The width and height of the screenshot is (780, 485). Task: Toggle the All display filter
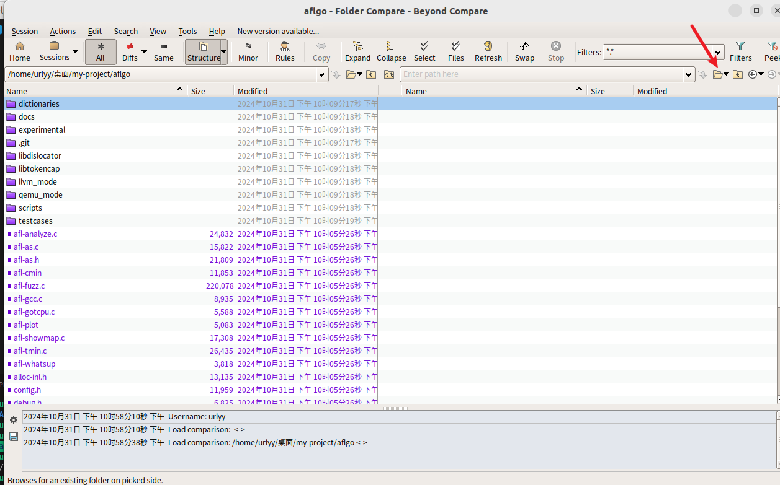click(x=101, y=51)
